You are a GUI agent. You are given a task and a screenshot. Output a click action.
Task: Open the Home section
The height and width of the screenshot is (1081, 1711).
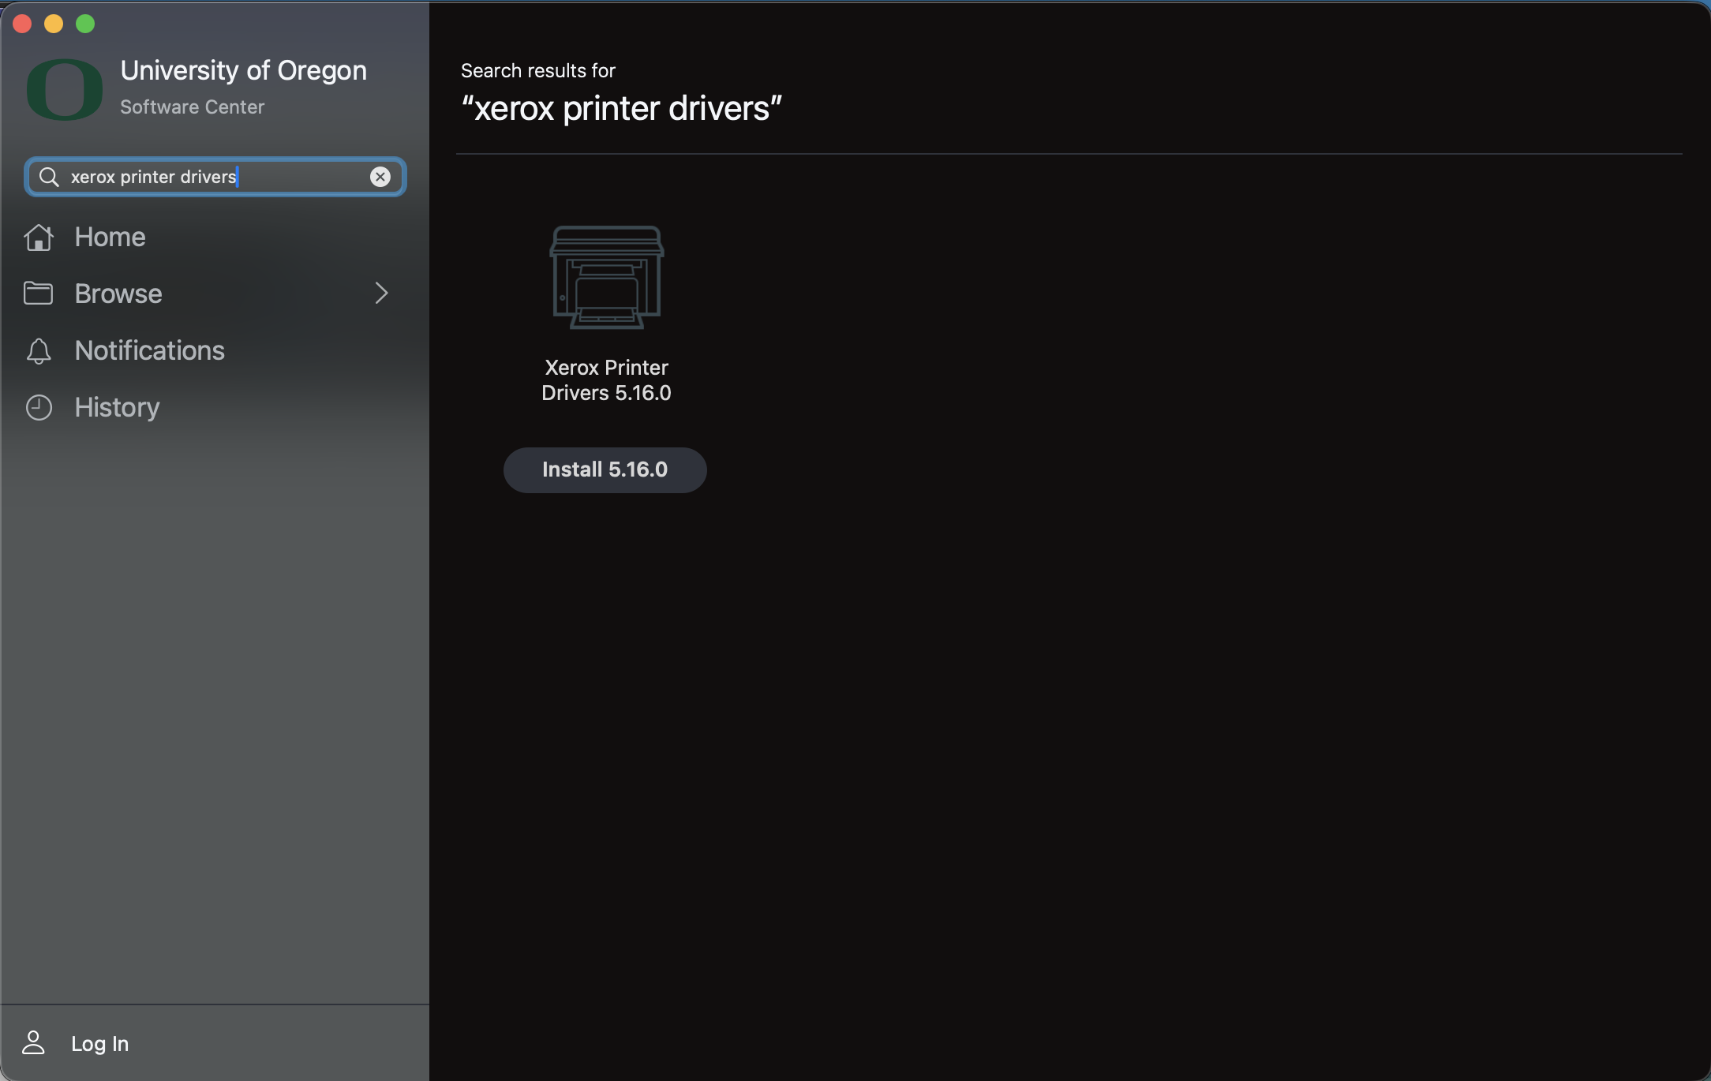point(109,237)
